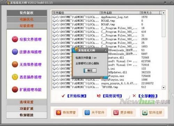Click the file list vertical scrollbar thumb

click(164, 26)
